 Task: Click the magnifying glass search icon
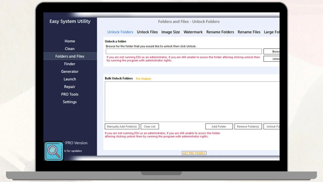(x=54, y=151)
